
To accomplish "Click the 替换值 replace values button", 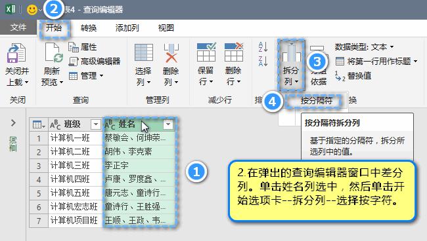I will [353, 76].
